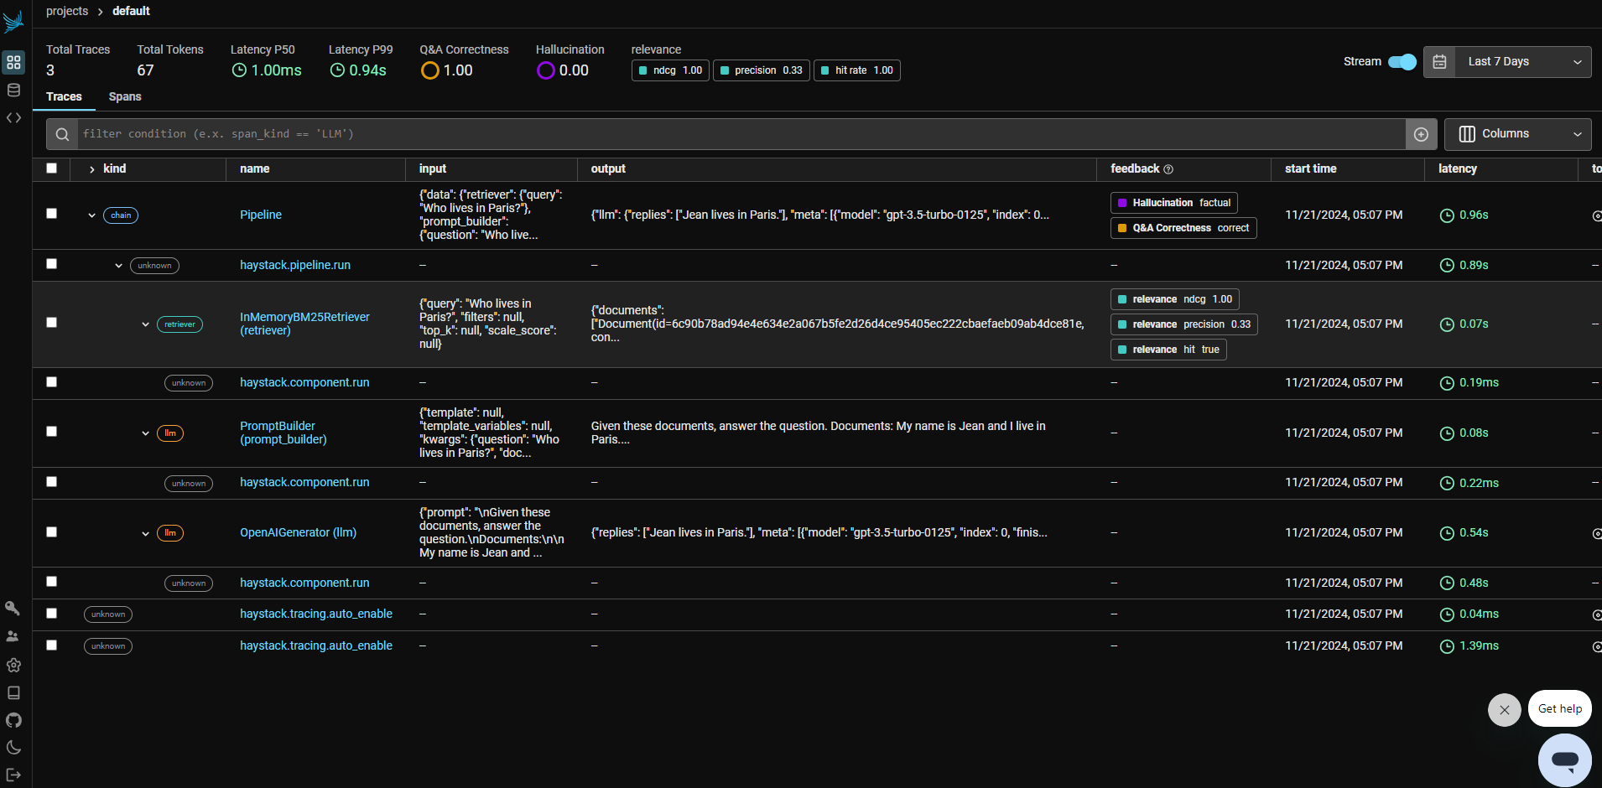Dismiss the Get help popup with X
The image size is (1602, 788).
(1504, 710)
